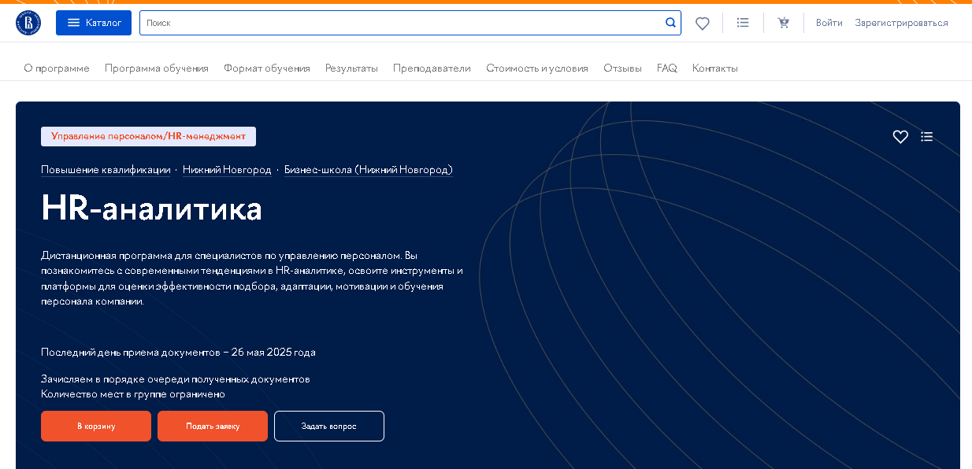The image size is (972, 469).
Task: Open the shopping cart icon
Action: (784, 23)
